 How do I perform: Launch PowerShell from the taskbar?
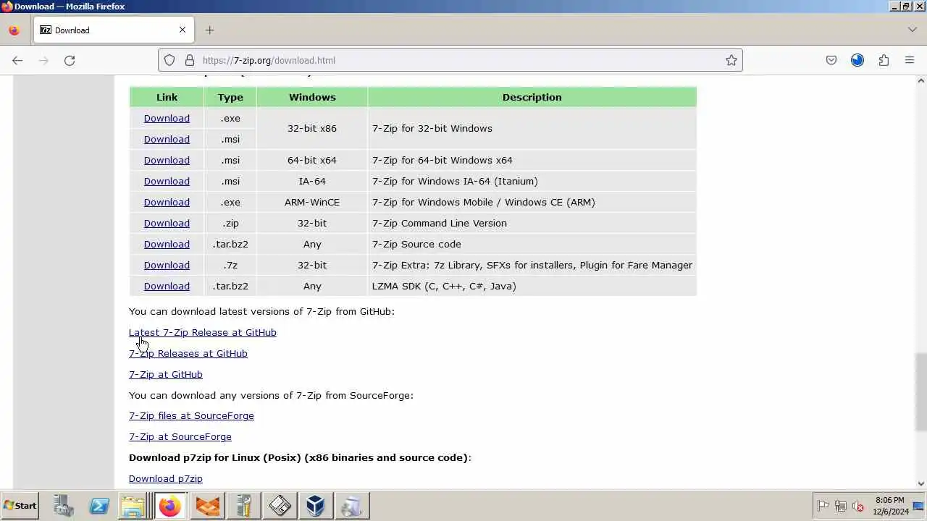click(x=99, y=506)
